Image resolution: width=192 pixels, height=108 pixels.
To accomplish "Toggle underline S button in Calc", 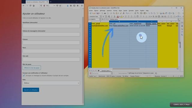I will pyautogui.click(x=115, y=16).
